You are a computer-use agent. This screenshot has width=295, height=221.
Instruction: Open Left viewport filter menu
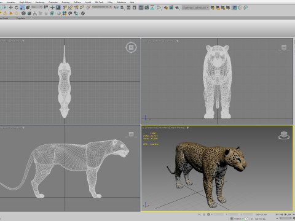pos(23,128)
